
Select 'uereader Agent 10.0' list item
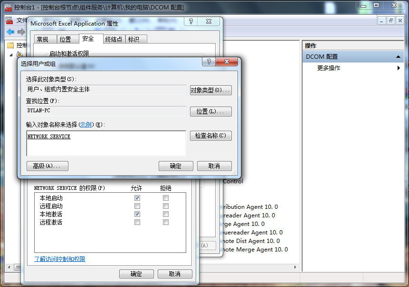[253, 233]
